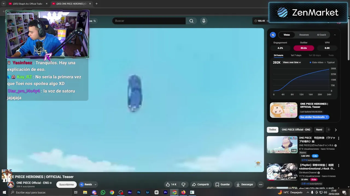This screenshot has height=196, width=350.
Task: Click See similar thumbnails button
Action: [x=314, y=117]
